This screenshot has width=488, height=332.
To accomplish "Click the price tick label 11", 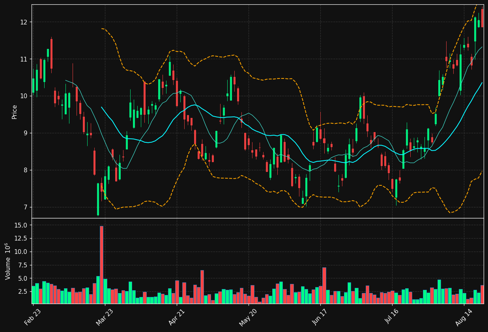I will click(x=24, y=59).
